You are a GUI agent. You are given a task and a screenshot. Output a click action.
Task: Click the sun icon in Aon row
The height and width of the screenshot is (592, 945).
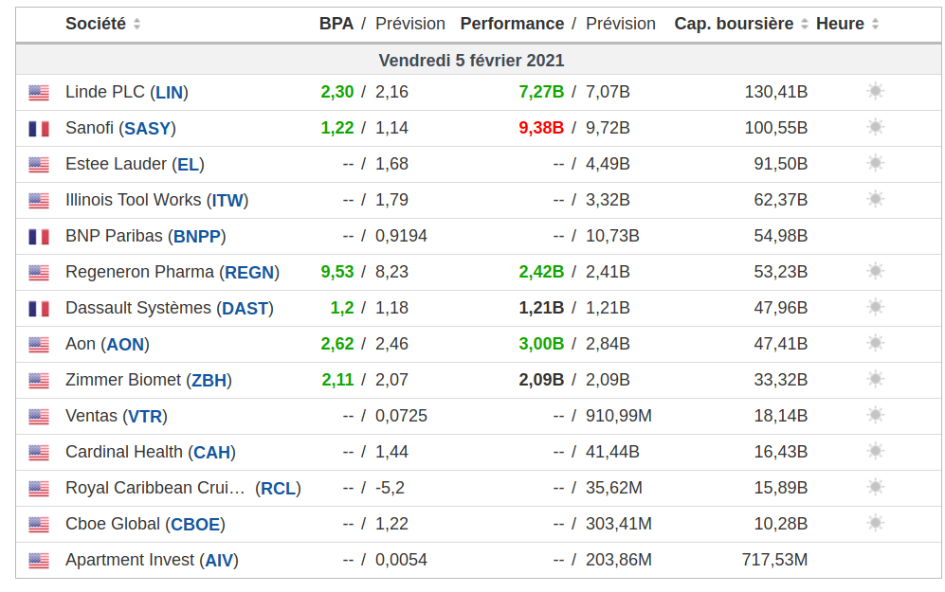875,343
